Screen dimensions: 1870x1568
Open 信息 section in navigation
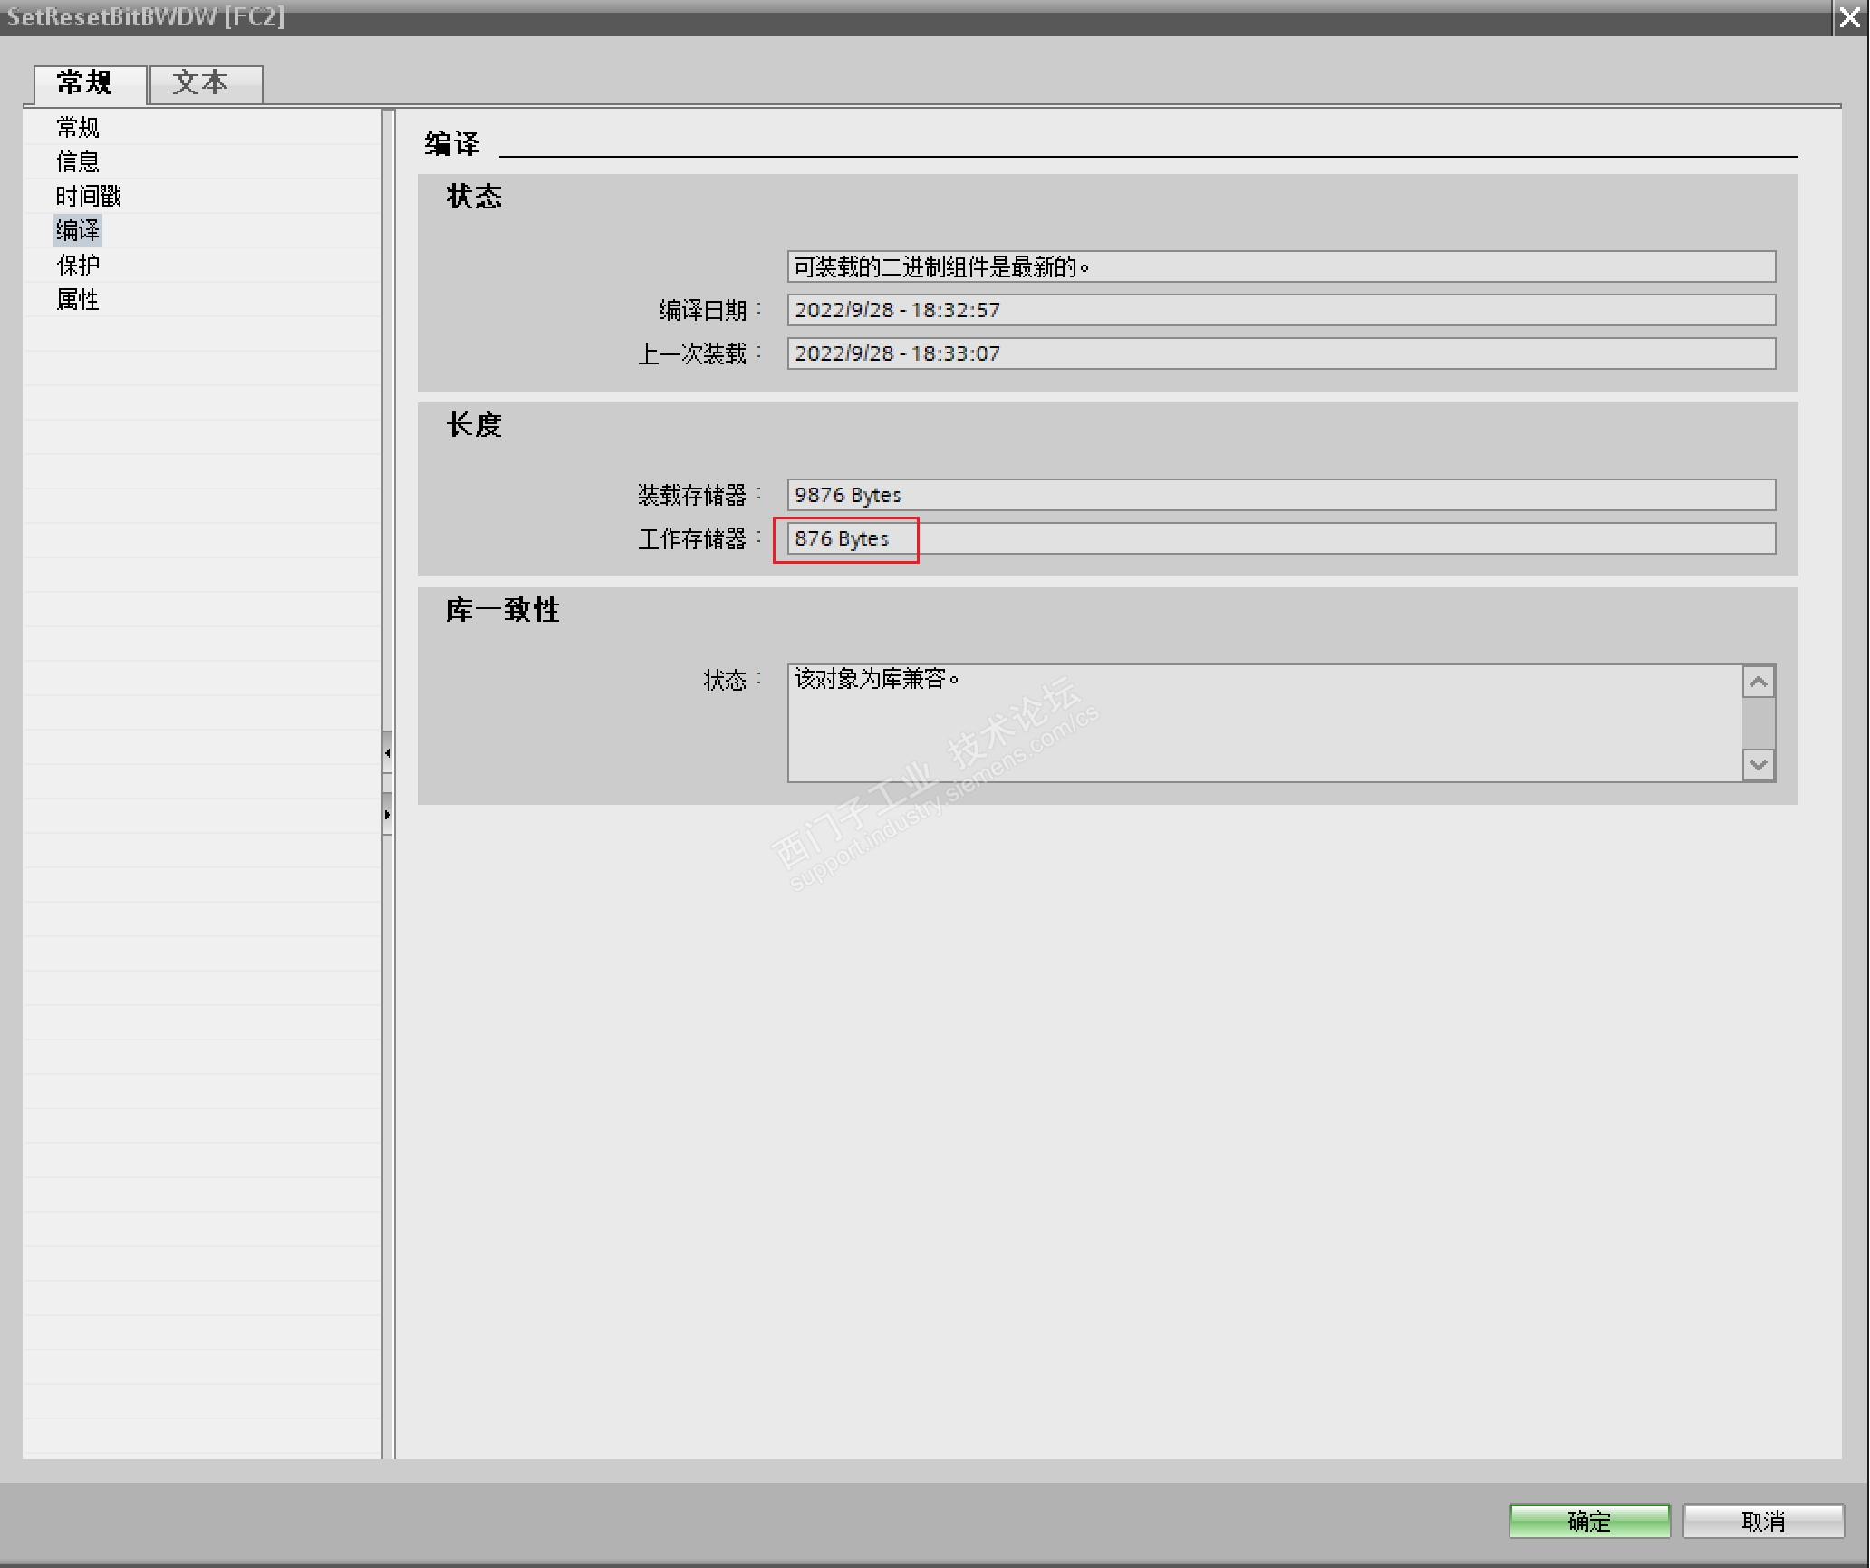(x=78, y=161)
